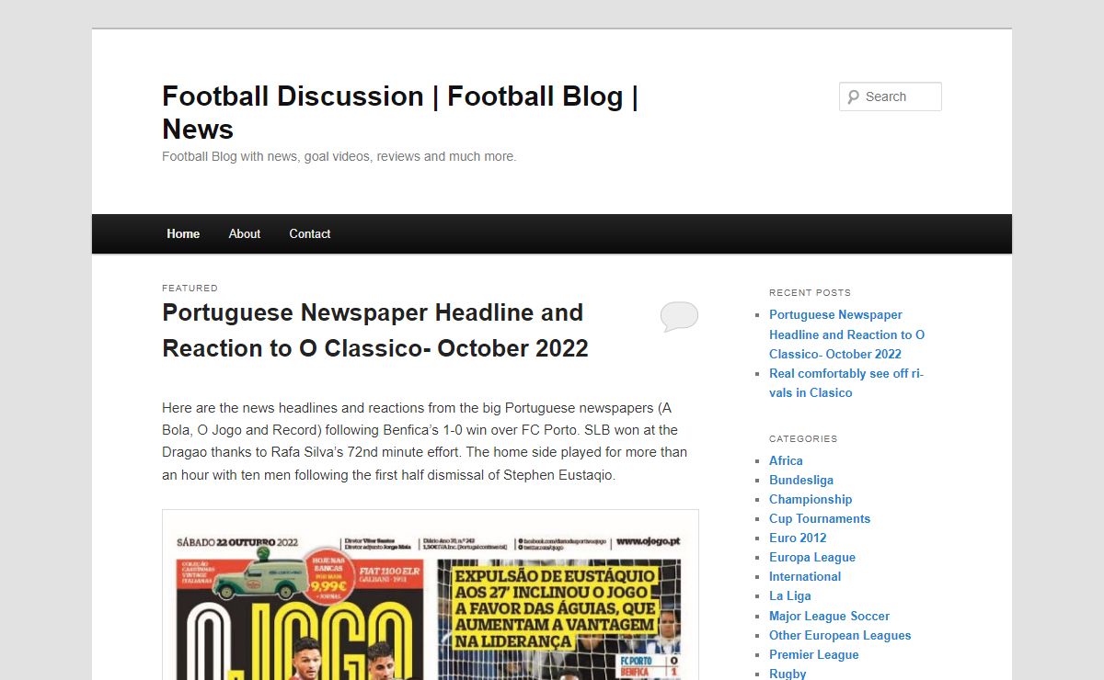Image resolution: width=1104 pixels, height=680 pixels.
Task: Click the FEATURED label above the post
Action: pos(190,288)
